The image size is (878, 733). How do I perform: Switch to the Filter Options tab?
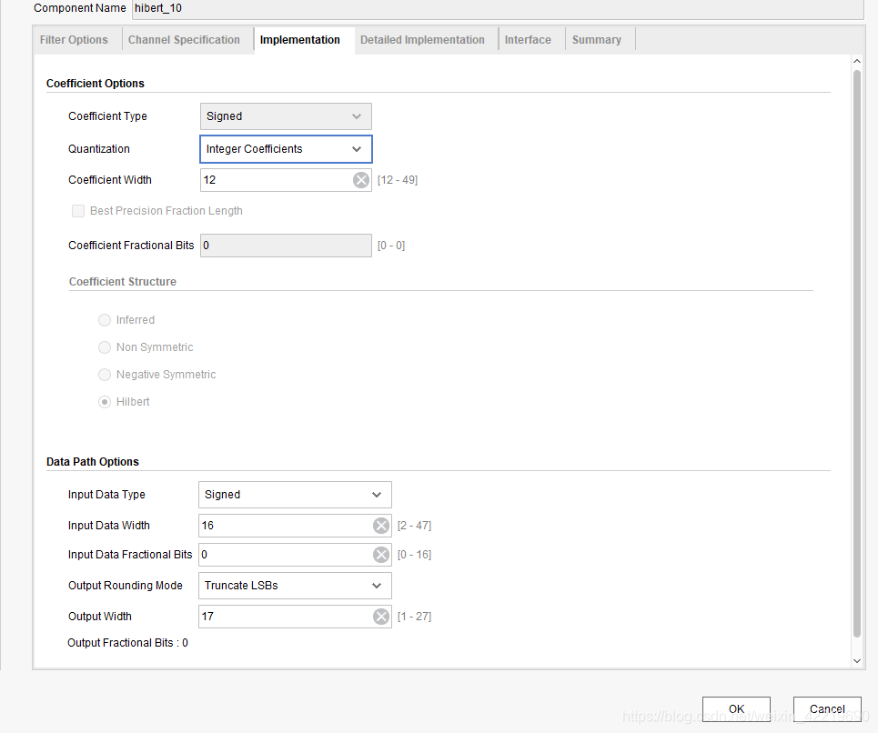pyautogui.click(x=74, y=40)
